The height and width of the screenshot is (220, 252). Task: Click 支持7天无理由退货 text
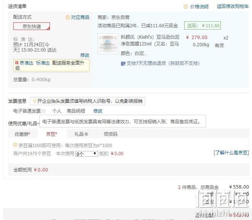(x=163, y=63)
